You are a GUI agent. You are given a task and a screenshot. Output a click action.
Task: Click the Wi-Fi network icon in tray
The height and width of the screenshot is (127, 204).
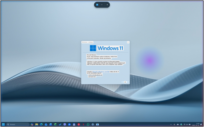[x=184, y=124]
